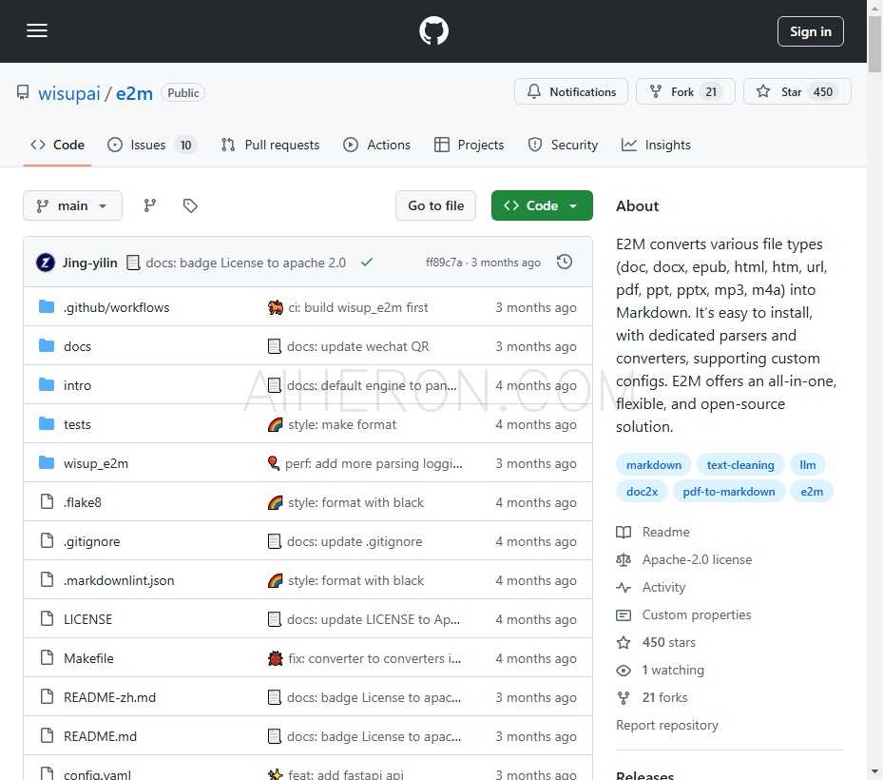Switch to the Actions tab
Viewport: 883px width, 780px height.
click(377, 145)
